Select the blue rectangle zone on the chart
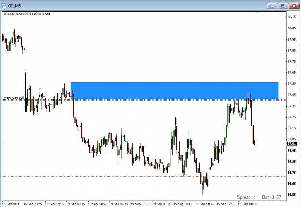The image size is (301, 207). tap(174, 91)
